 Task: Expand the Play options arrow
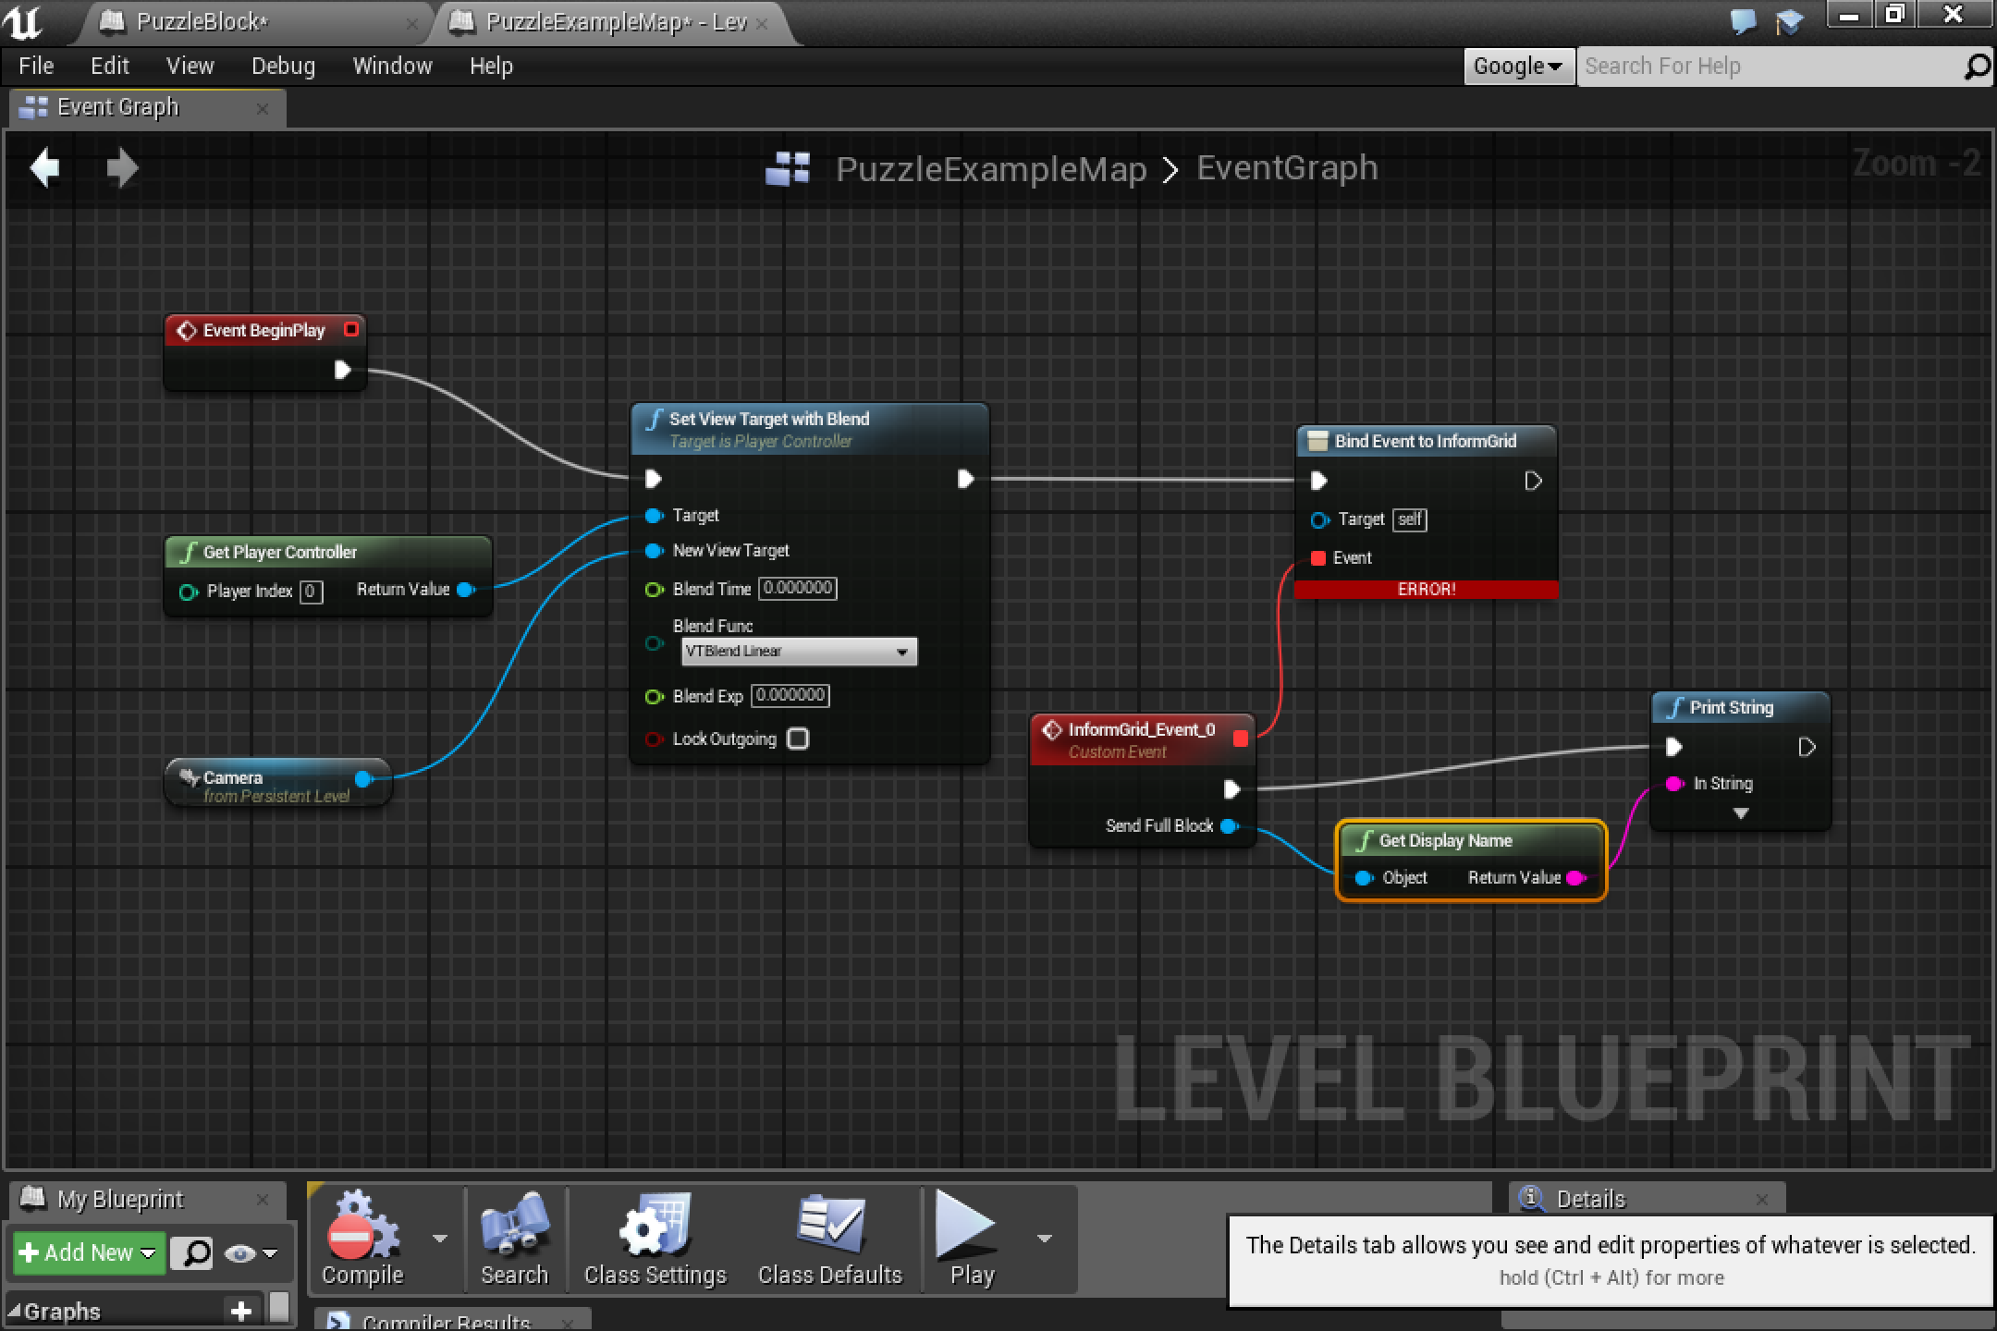(x=1045, y=1239)
